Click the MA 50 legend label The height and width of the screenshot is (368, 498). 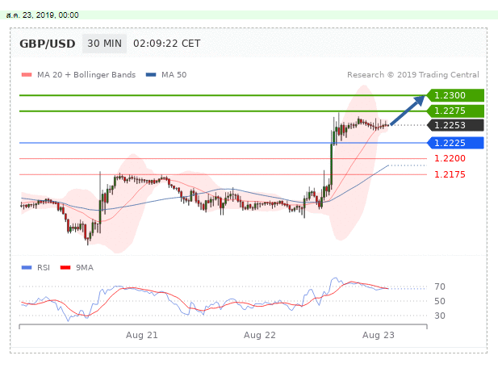click(174, 75)
